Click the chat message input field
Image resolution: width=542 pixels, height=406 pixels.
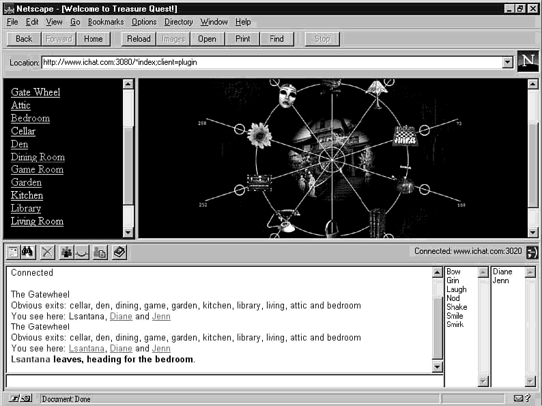(x=224, y=381)
